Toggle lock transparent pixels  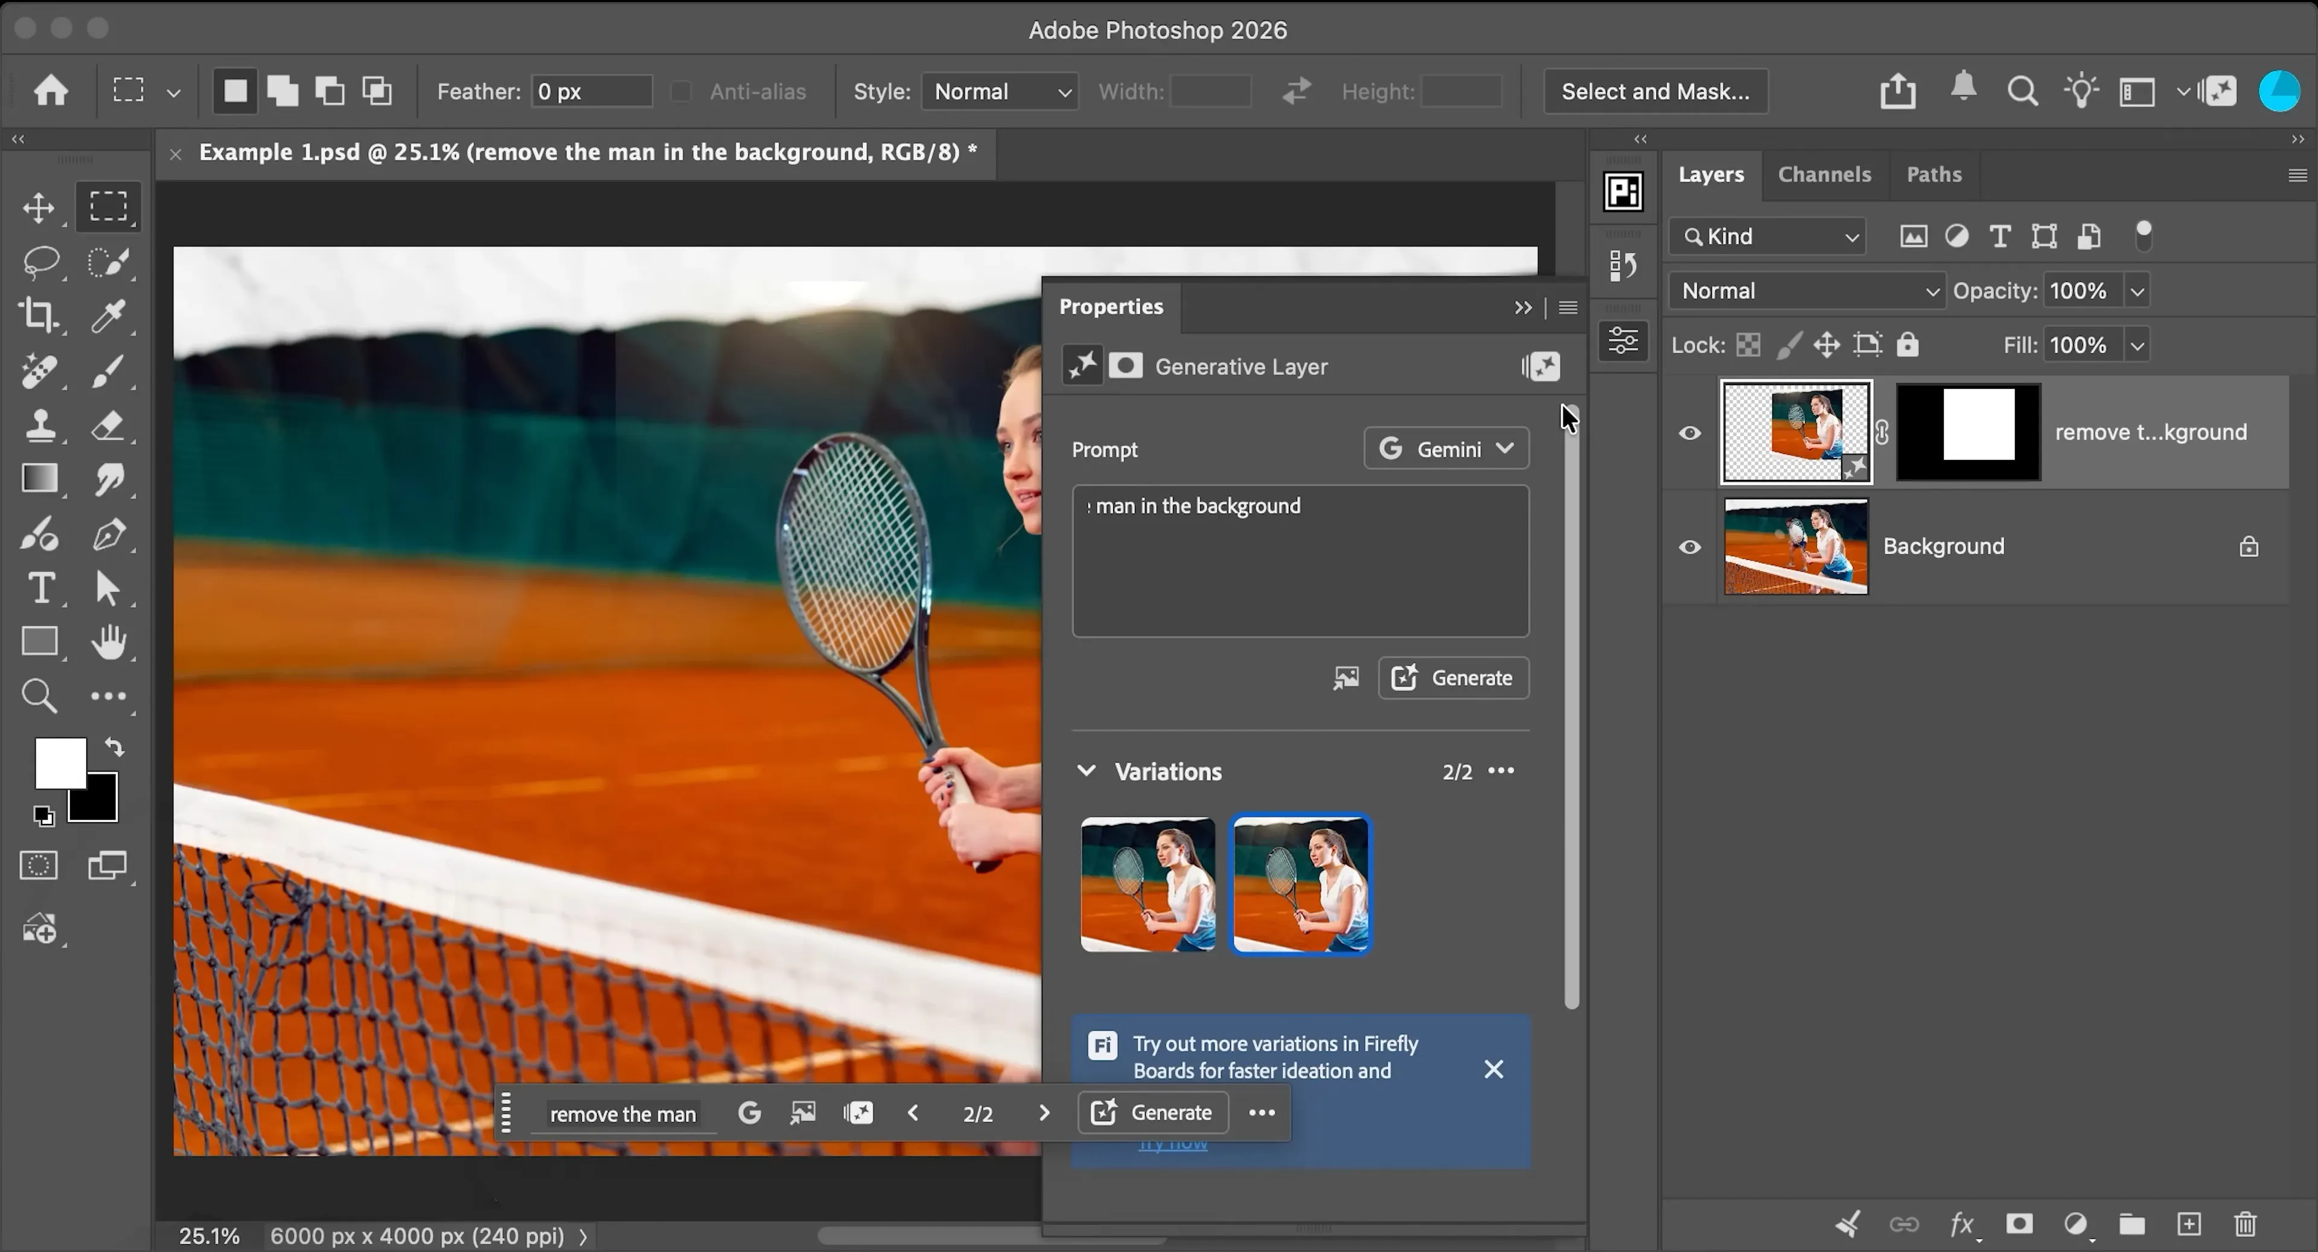point(1748,345)
